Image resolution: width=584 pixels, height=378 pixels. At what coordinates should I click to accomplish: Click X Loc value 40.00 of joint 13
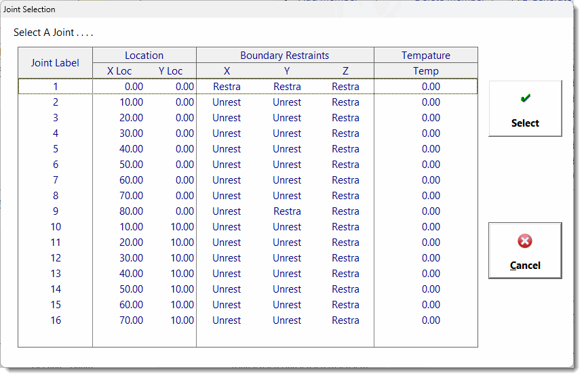(x=132, y=274)
